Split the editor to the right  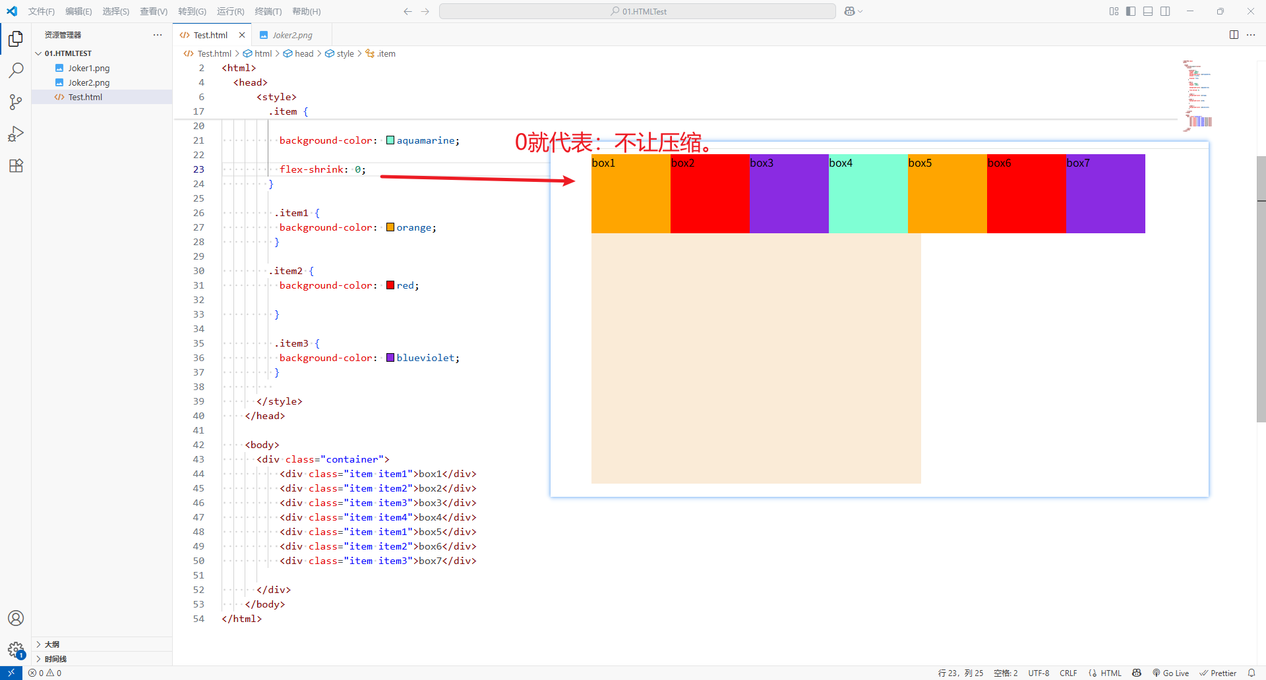click(1234, 35)
